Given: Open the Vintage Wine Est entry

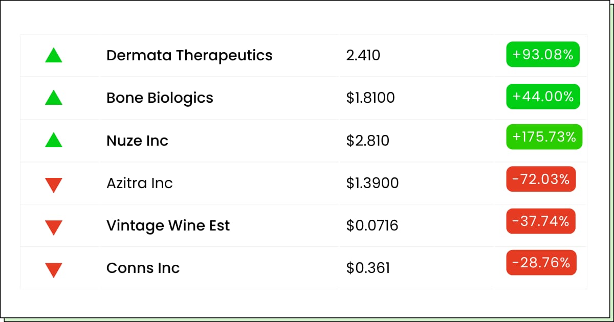Looking at the screenshot, I should (168, 225).
